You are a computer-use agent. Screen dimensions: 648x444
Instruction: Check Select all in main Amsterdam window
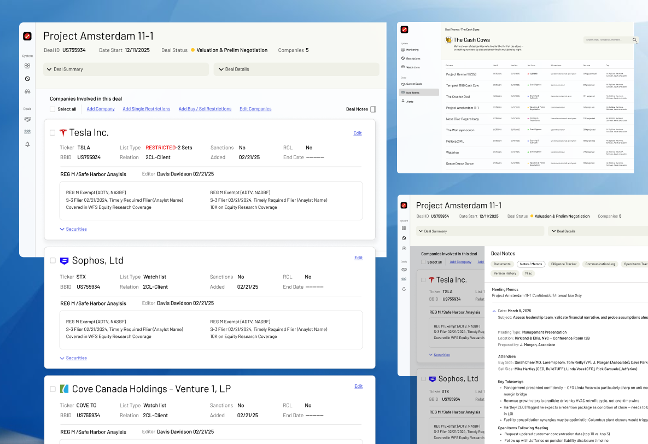pyautogui.click(x=52, y=109)
